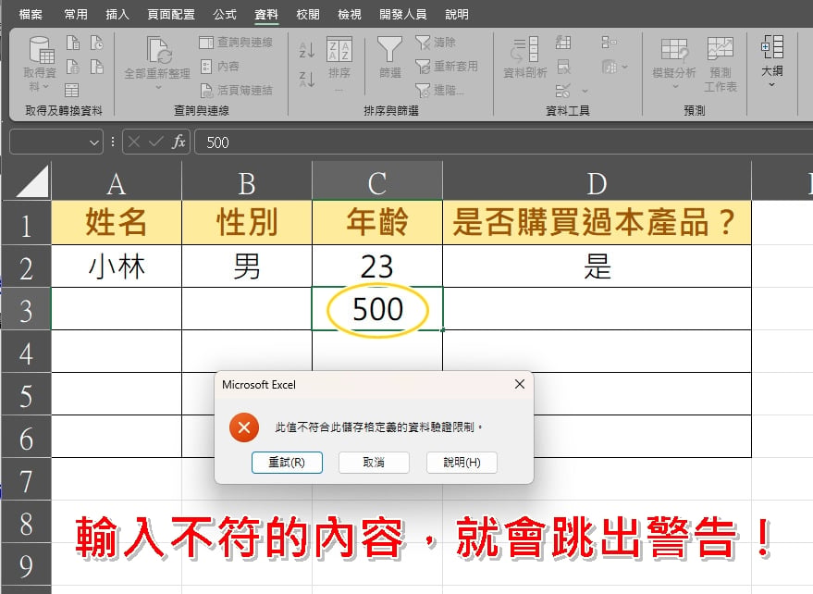Select column header D
Screen dimensions: 813x594
tap(597, 182)
